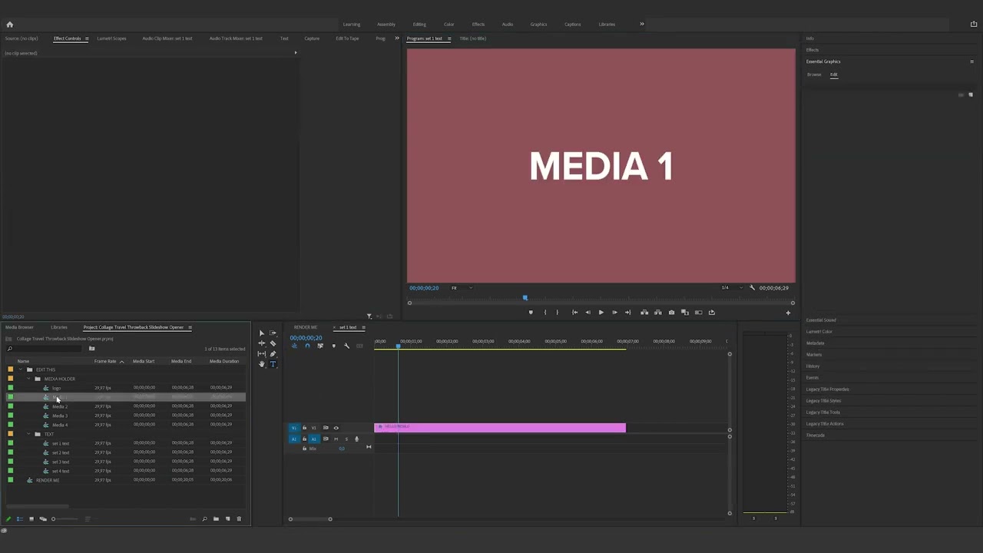Open timeline wrench display settings
Screen dimensions: 983x553
346,346
